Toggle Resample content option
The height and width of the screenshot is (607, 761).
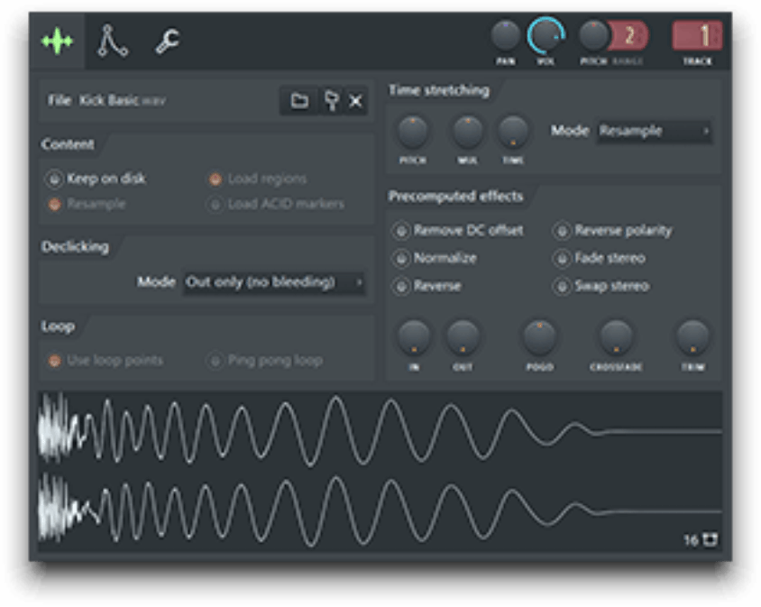(x=87, y=204)
